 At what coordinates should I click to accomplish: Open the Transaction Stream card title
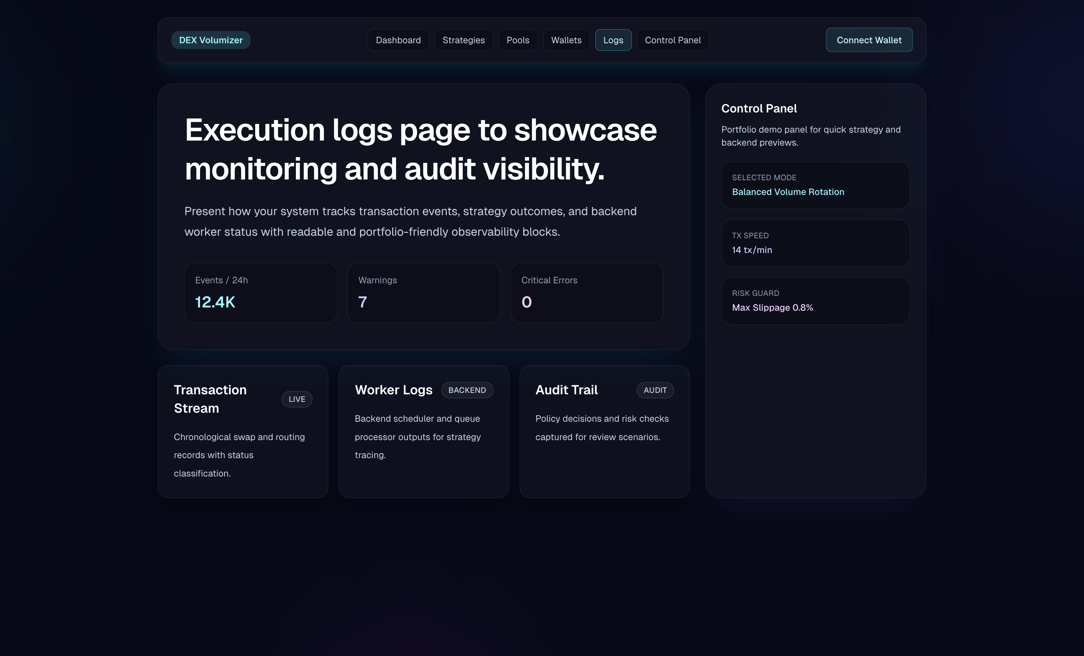[x=210, y=399]
